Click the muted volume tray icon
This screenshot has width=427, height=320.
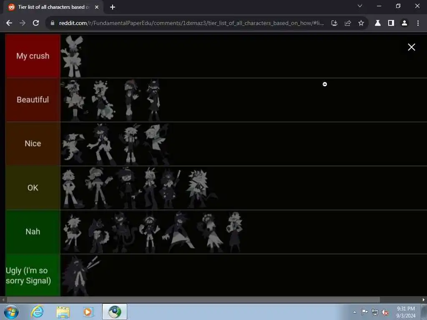[x=385, y=312]
